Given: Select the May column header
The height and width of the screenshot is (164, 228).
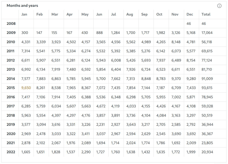Looking at the screenshot, I should 85,14.
